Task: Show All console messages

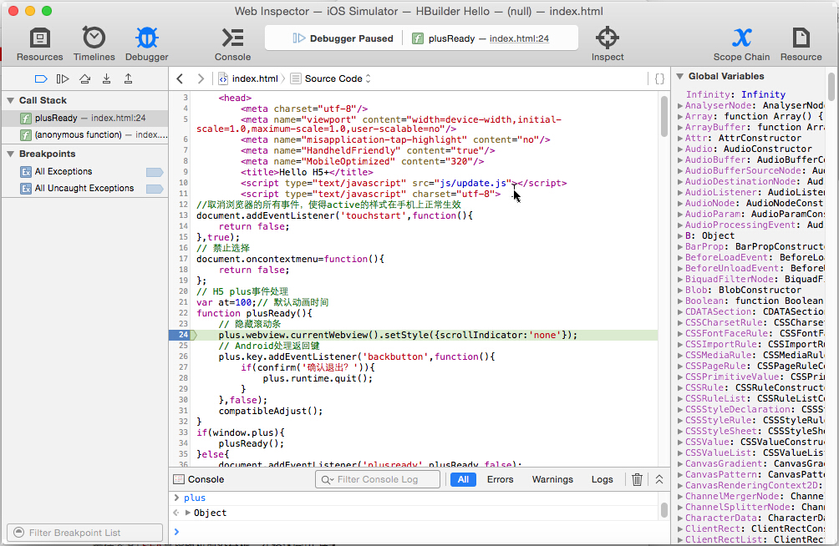Action: 463,479
